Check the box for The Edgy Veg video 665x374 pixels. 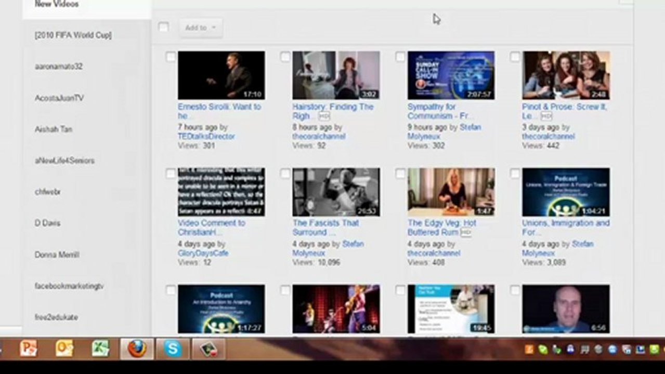[x=400, y=173]
